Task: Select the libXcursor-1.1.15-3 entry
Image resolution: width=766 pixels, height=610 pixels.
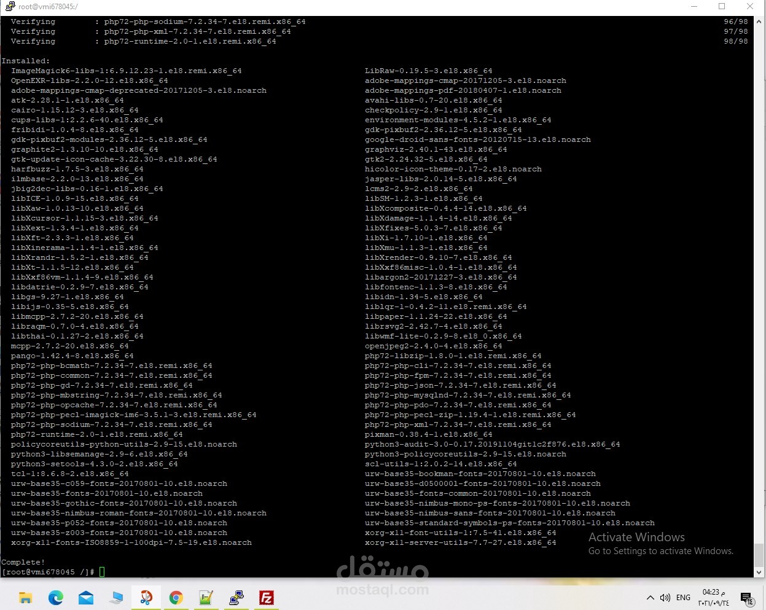Action: 85,218
